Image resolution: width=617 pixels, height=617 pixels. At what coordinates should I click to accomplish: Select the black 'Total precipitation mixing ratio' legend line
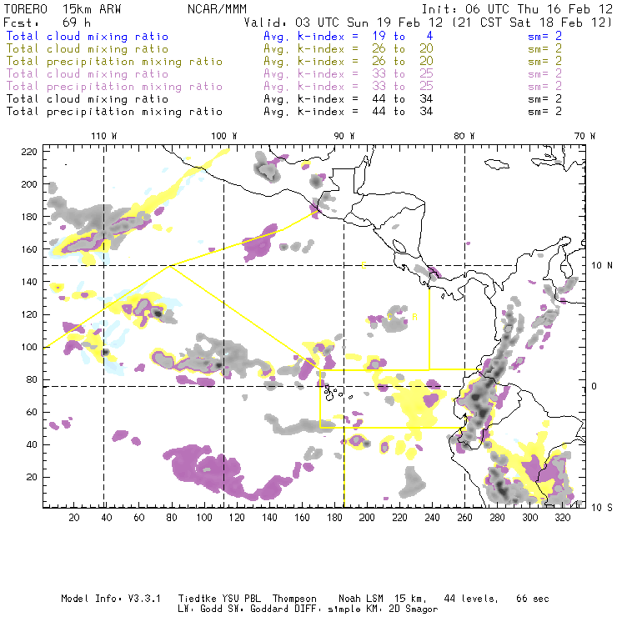[114, 112]
